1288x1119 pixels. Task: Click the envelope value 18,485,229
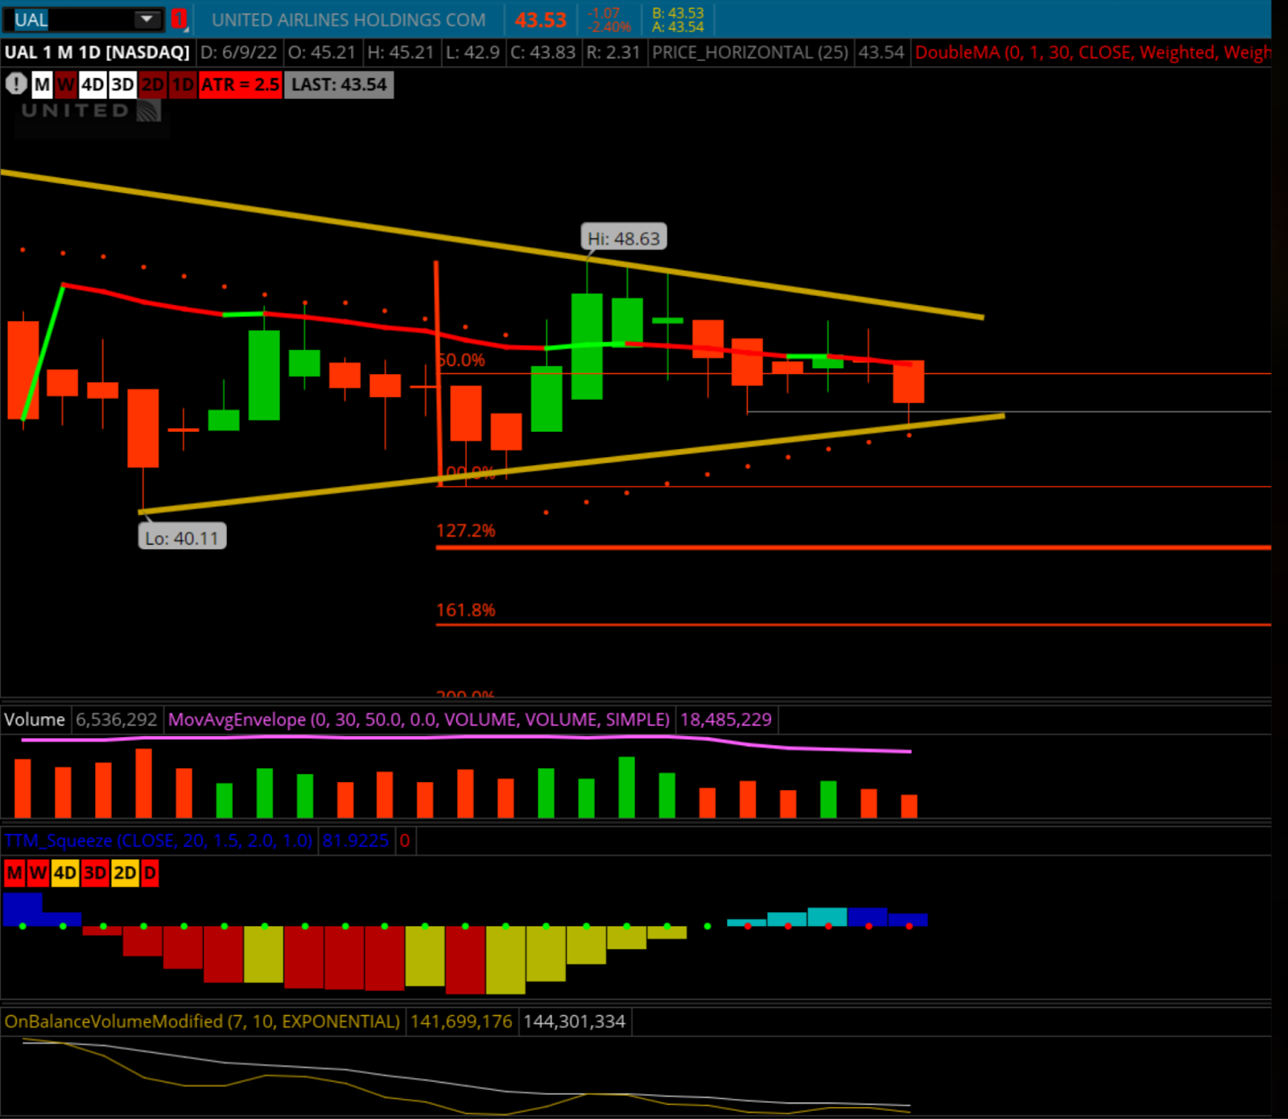click(x=726, y=719)
